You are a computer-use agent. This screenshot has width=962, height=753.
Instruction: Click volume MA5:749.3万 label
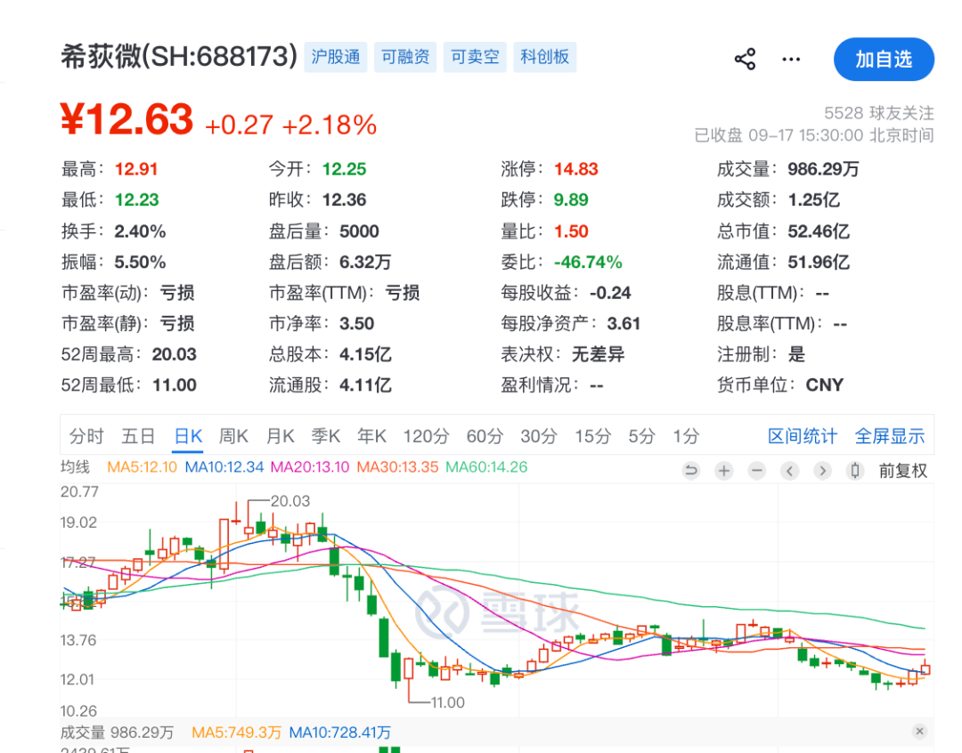click(x=236, y=733)
